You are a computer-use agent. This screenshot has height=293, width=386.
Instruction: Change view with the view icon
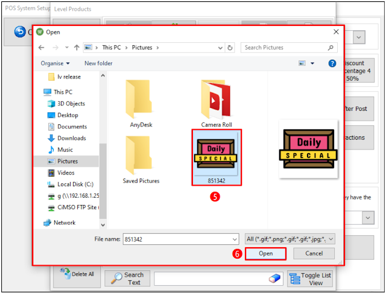click(302, 63)
